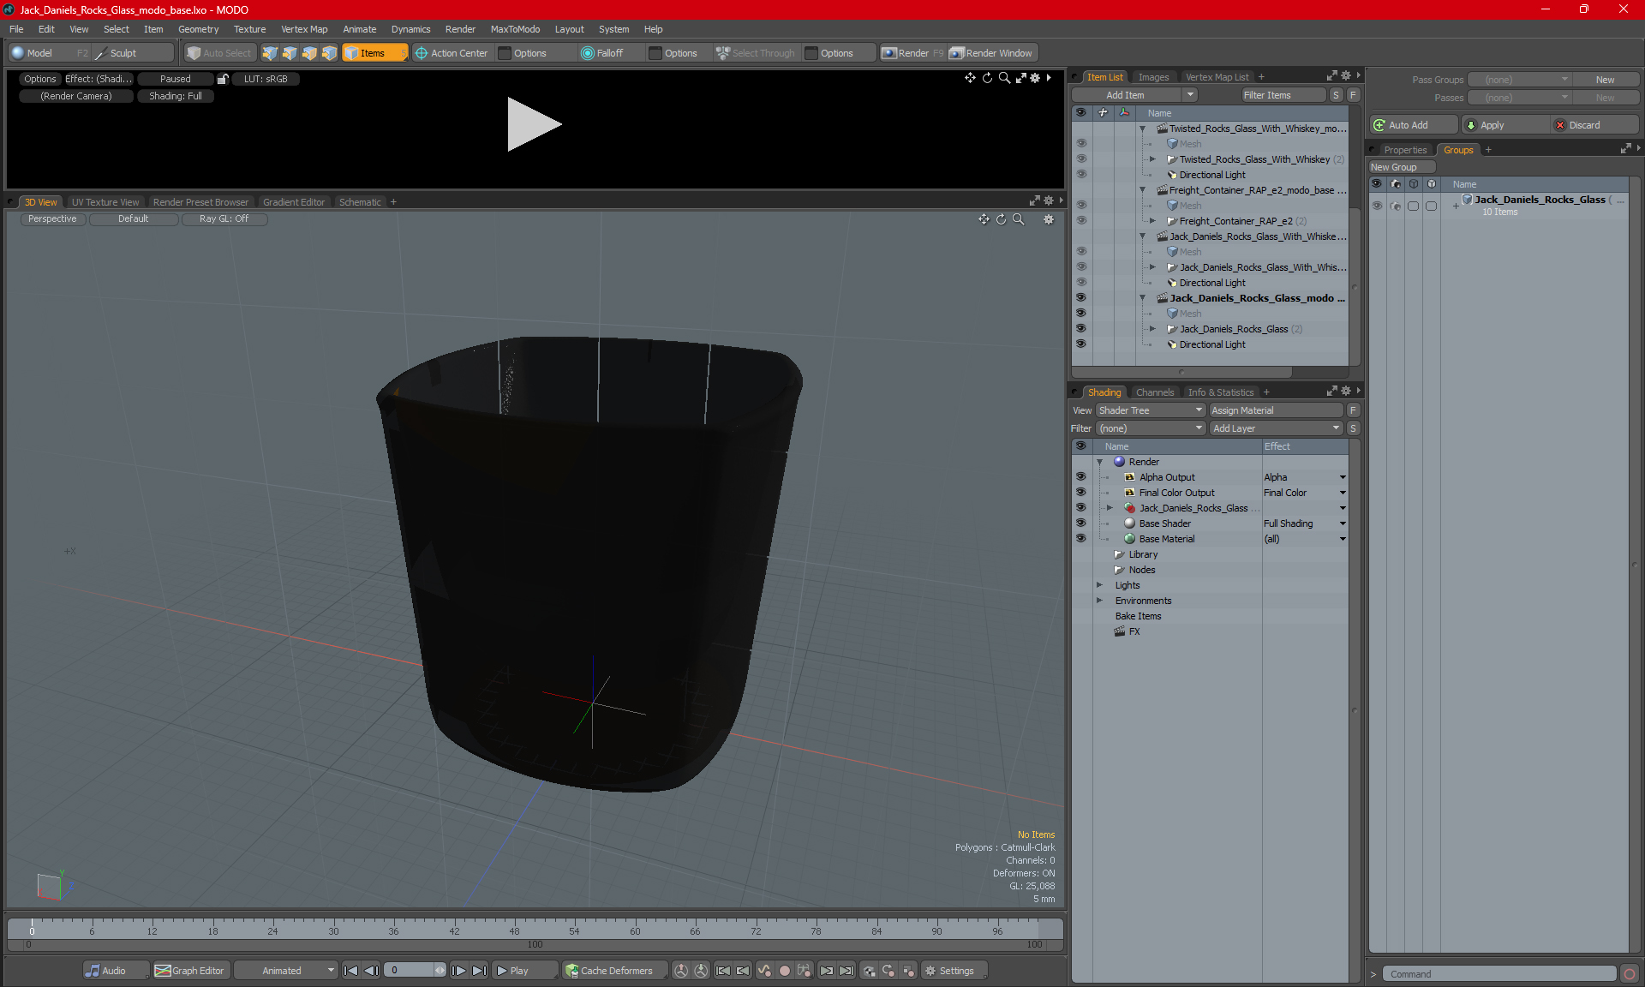This screenshot has width=1645, height=987.
Task: Open the Geometry menu
Action: [198, 29]
